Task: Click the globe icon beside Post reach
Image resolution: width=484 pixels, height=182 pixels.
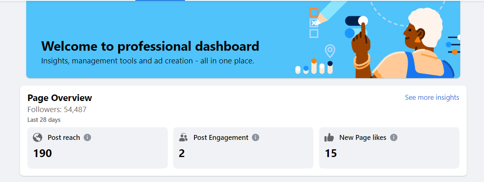Action: pos(37,138)
